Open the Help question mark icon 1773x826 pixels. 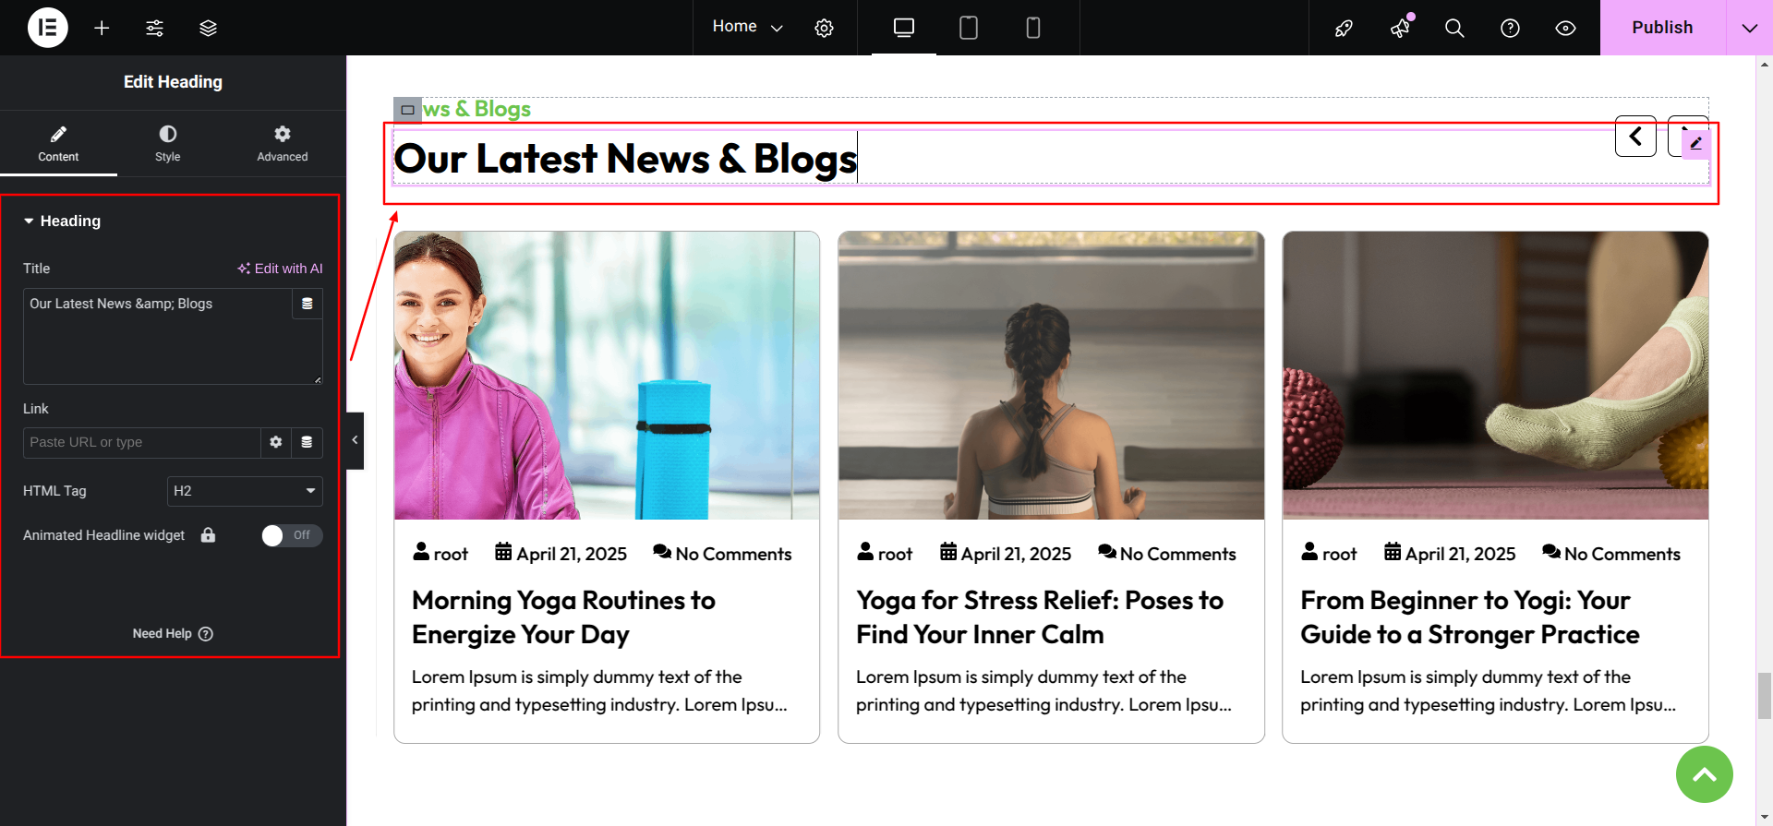[x=1510, y=28]
